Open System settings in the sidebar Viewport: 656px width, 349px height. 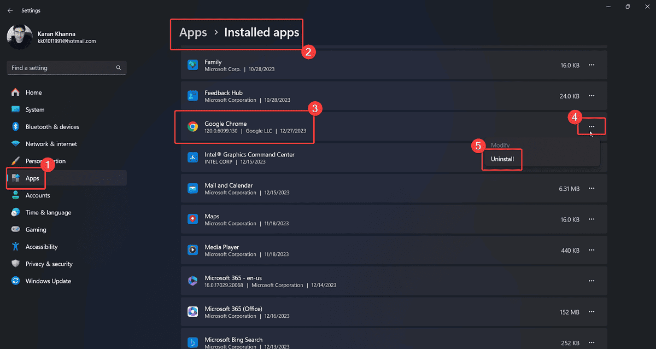tap(67, 109)
